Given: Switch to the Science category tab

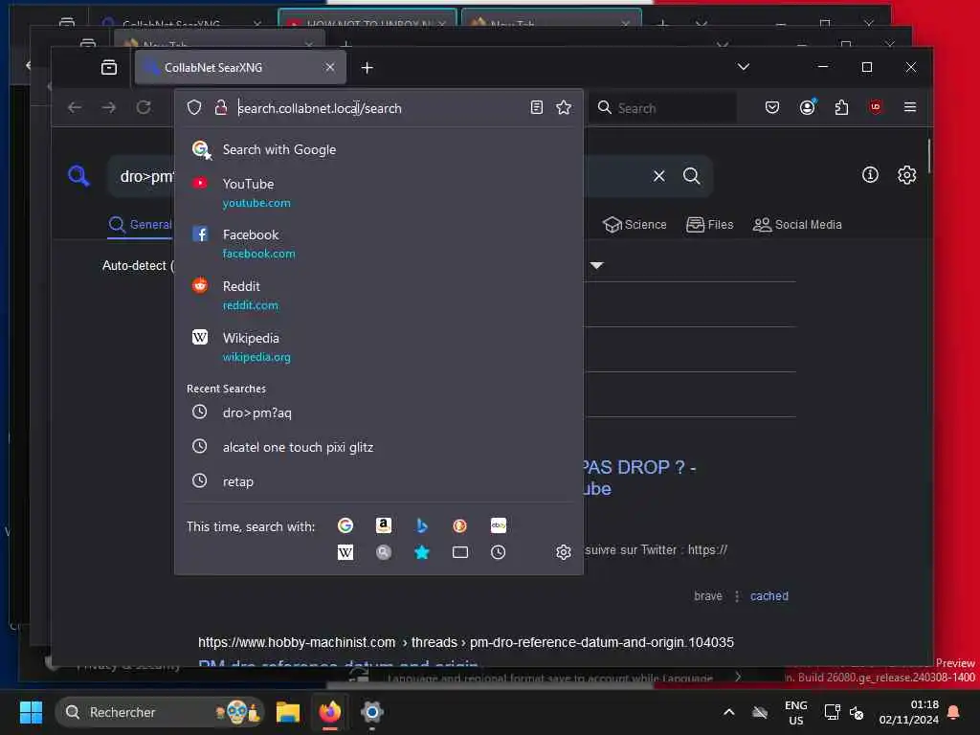Looking at the screenshot, I should pos(635,224).
